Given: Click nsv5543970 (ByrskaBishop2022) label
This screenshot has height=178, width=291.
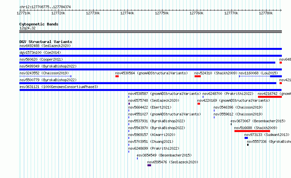Looking at the screenshot, I should (157, 128).
